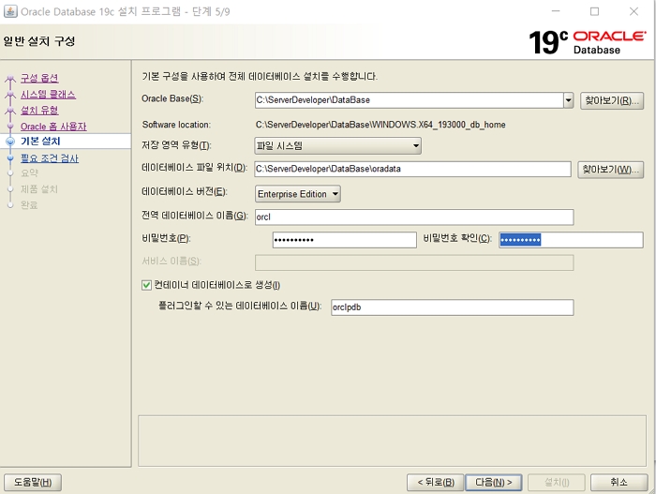This screenshot has width=656, height=494.
Task: Click the Oracle Base path field
Action: 409,100
